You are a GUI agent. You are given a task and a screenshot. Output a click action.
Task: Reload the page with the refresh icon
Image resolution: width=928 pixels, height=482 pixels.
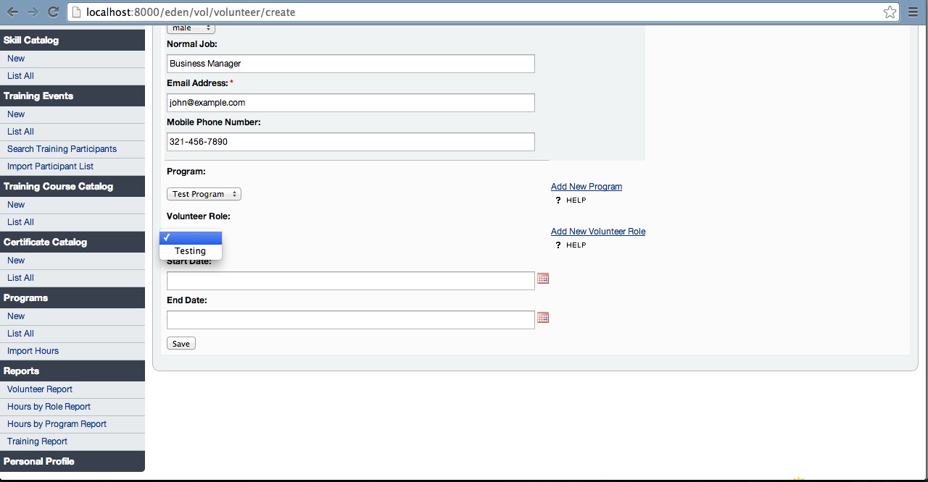53,12
